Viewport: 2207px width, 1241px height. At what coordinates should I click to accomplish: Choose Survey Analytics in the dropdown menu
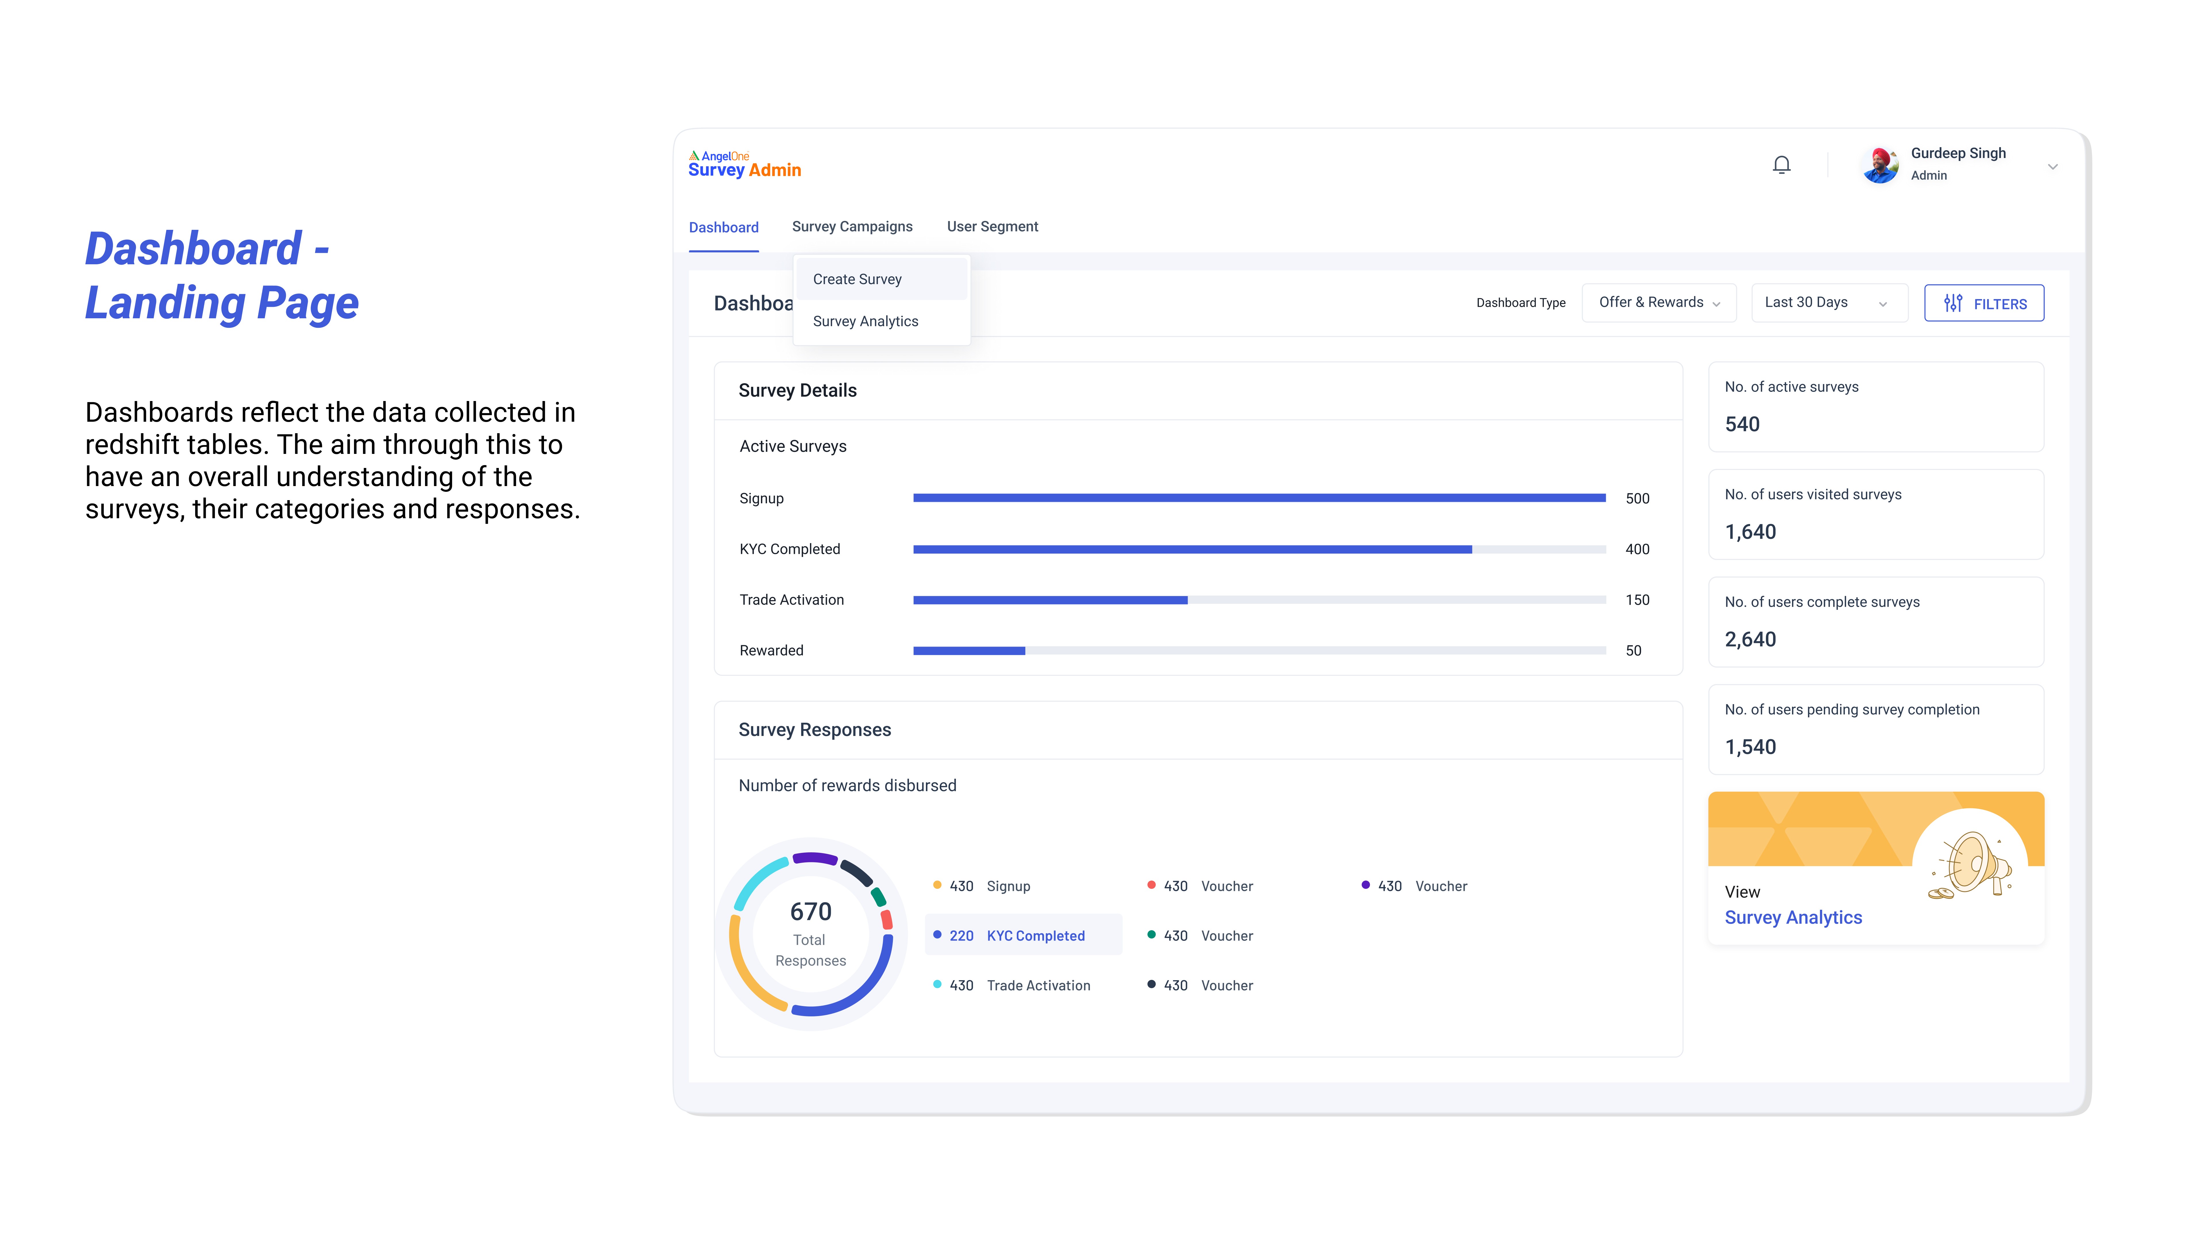[x=865, y=321]
